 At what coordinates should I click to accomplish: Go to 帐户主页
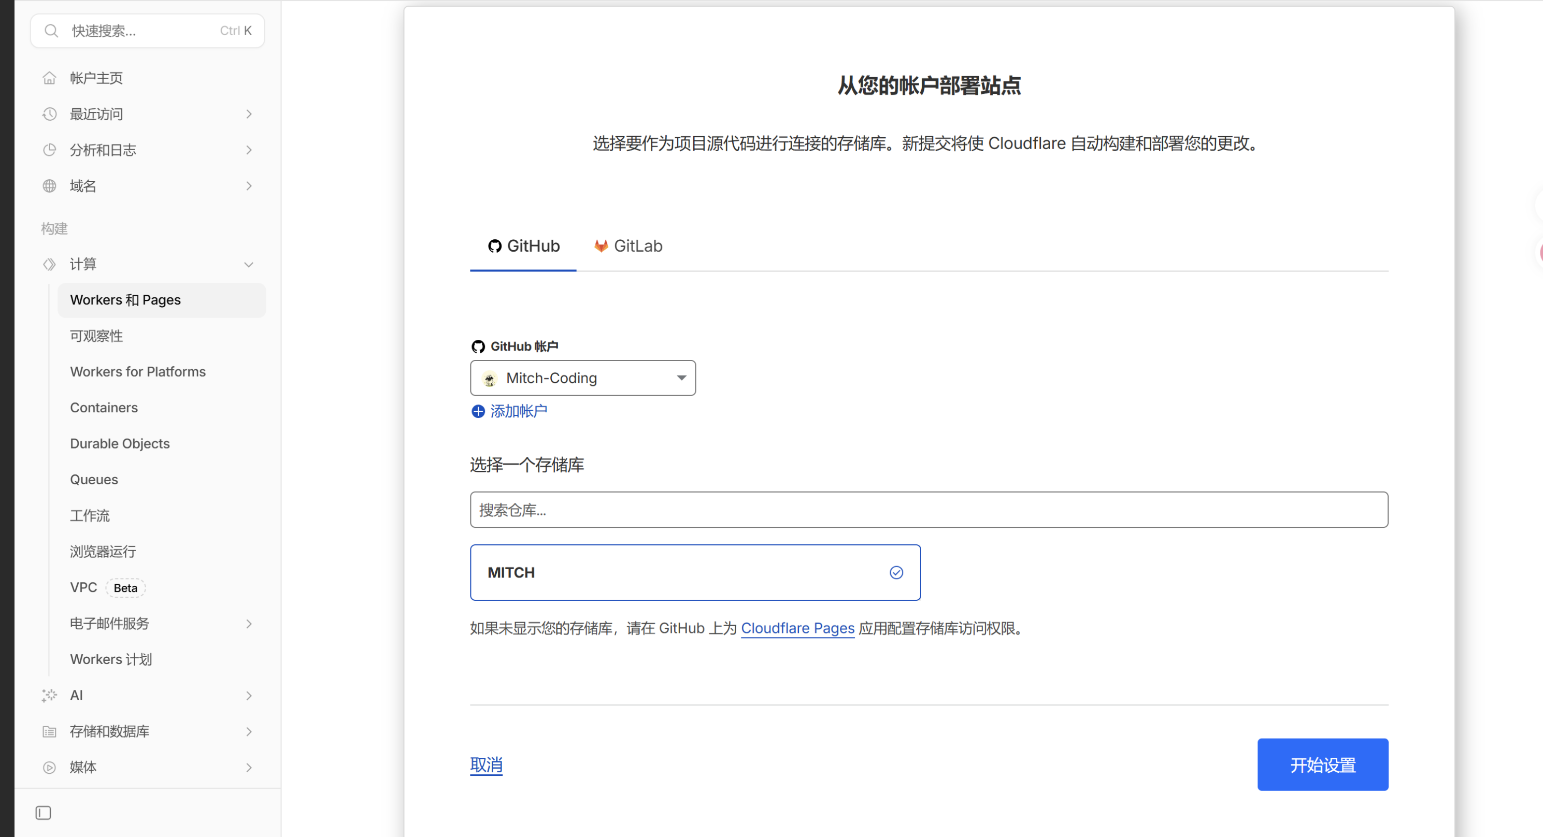(96, 78)
